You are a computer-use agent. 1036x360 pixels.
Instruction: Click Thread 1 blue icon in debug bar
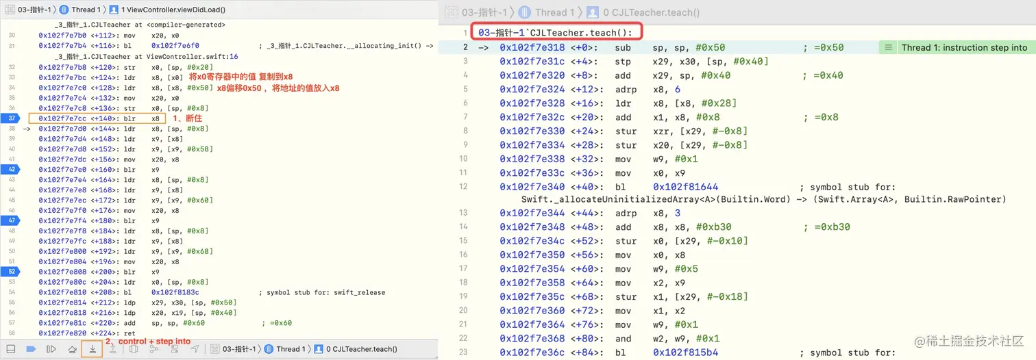pyautogui.click(x=269, y=349)
